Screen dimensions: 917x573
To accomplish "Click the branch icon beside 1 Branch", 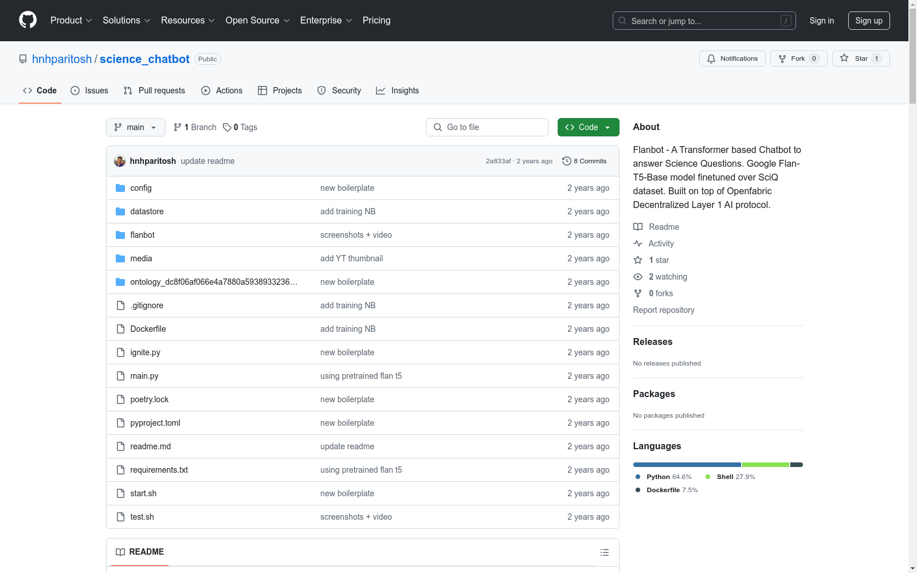I will click(178, 127).
